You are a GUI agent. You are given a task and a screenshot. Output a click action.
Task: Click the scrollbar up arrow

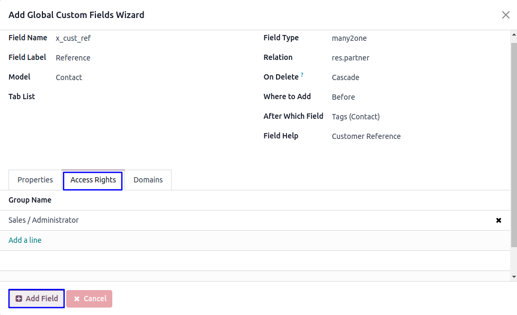pos(513,35)
